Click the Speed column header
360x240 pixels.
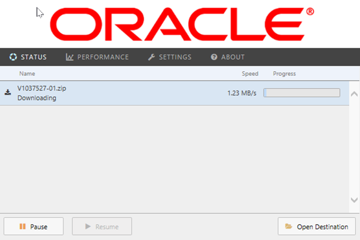coord(250,74)
